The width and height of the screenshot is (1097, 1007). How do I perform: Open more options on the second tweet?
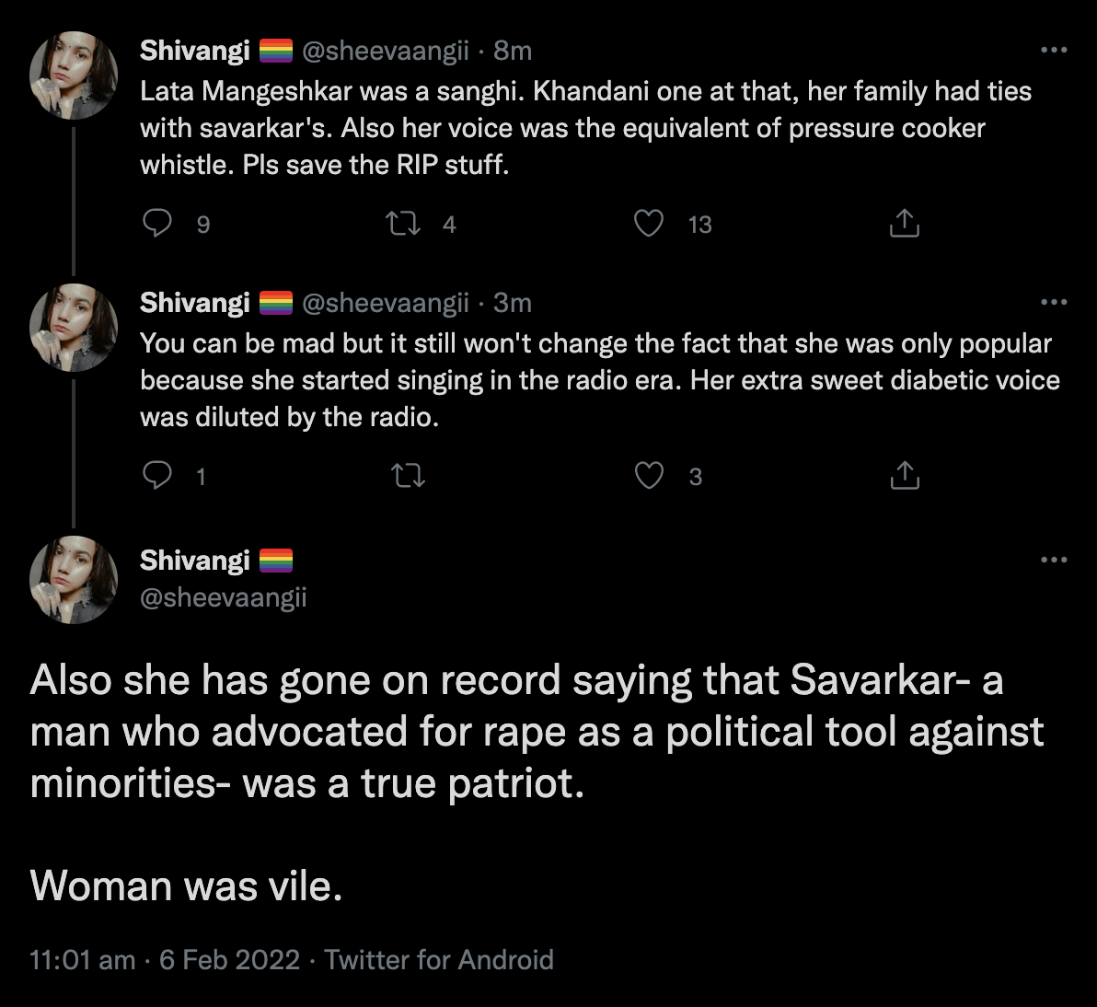pos(1054,302)
